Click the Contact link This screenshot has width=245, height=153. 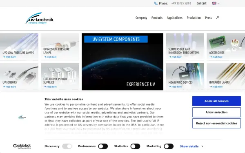tap(201, 3)
